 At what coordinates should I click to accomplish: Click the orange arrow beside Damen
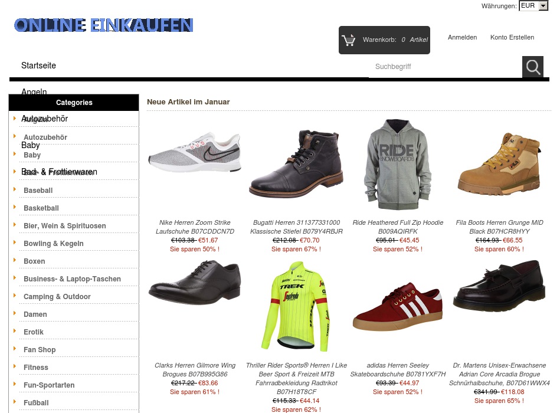pos(15,313)
